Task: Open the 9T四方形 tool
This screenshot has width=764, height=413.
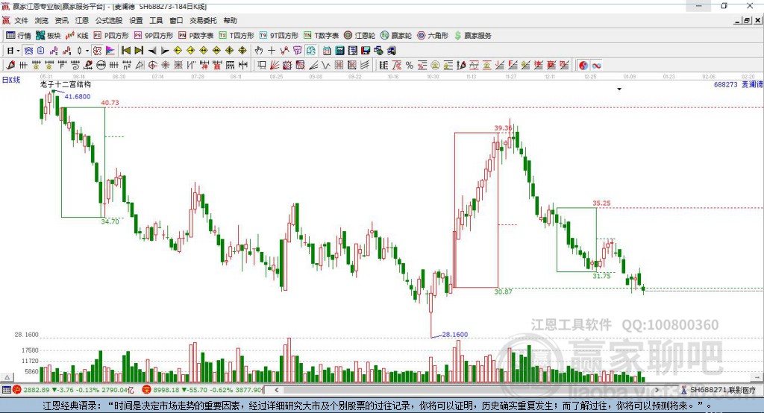Action: pos(279,36)
